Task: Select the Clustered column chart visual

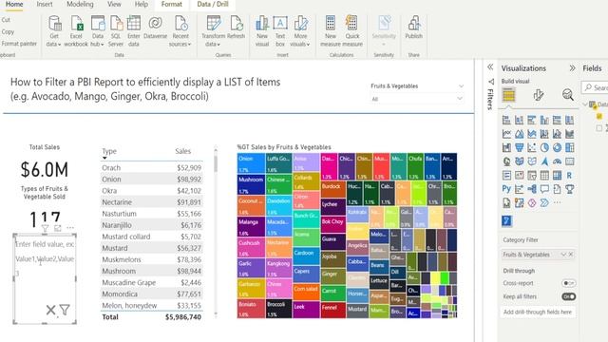Action: tap(544, 121)
